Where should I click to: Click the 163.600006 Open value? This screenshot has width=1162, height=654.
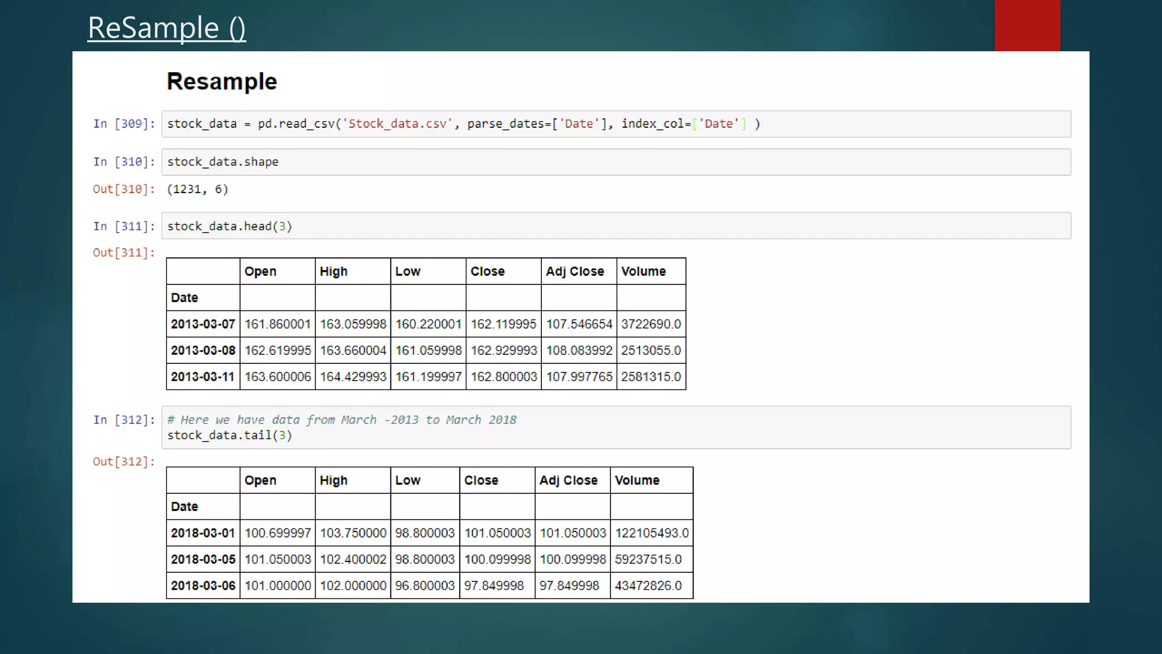(278, 377)
